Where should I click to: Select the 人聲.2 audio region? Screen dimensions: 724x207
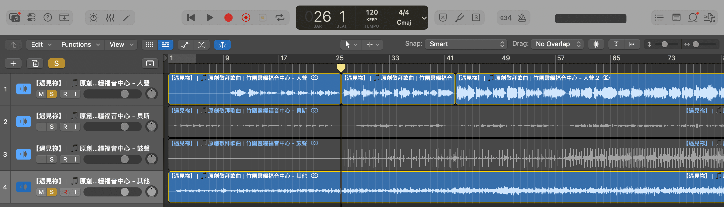(589, 89)
